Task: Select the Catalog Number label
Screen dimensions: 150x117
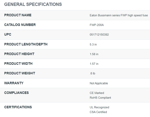Action: point(20,25)
